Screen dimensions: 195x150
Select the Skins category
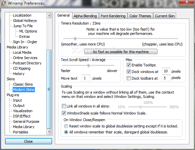pos(11,79)
